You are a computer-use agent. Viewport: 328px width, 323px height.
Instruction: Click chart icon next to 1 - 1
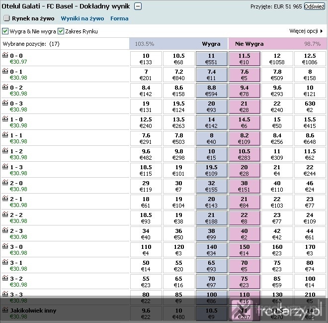[x=5, y=135]
